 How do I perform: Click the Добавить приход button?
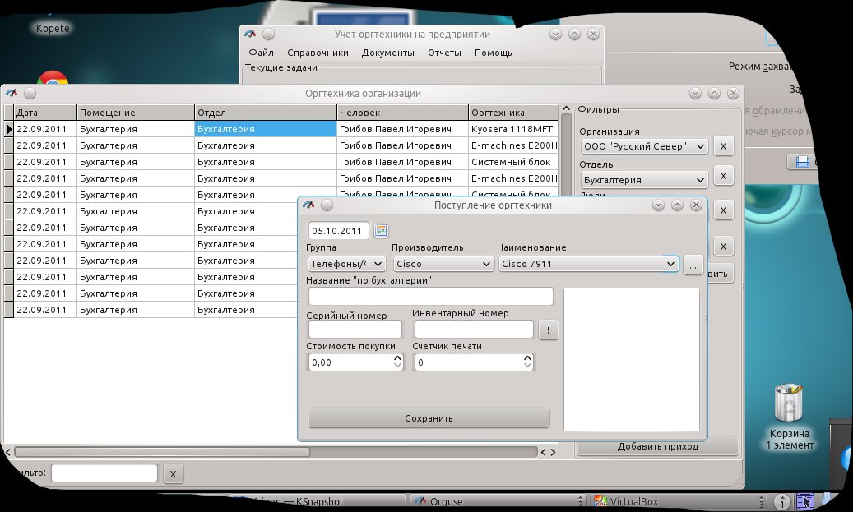pyautogui.click(x=657, y=446)
